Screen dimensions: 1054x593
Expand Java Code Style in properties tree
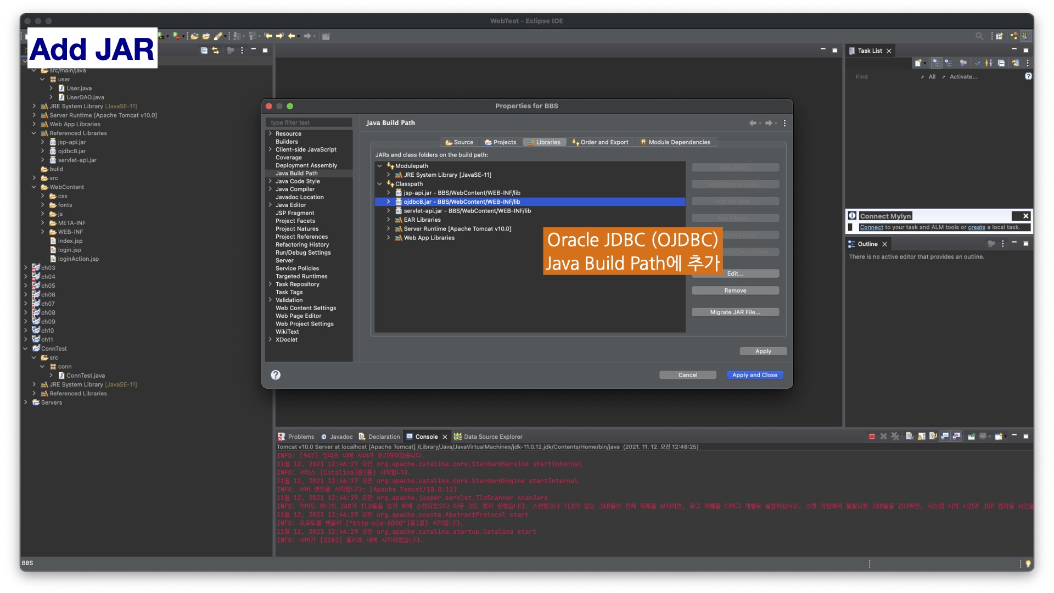pos(270,181)
